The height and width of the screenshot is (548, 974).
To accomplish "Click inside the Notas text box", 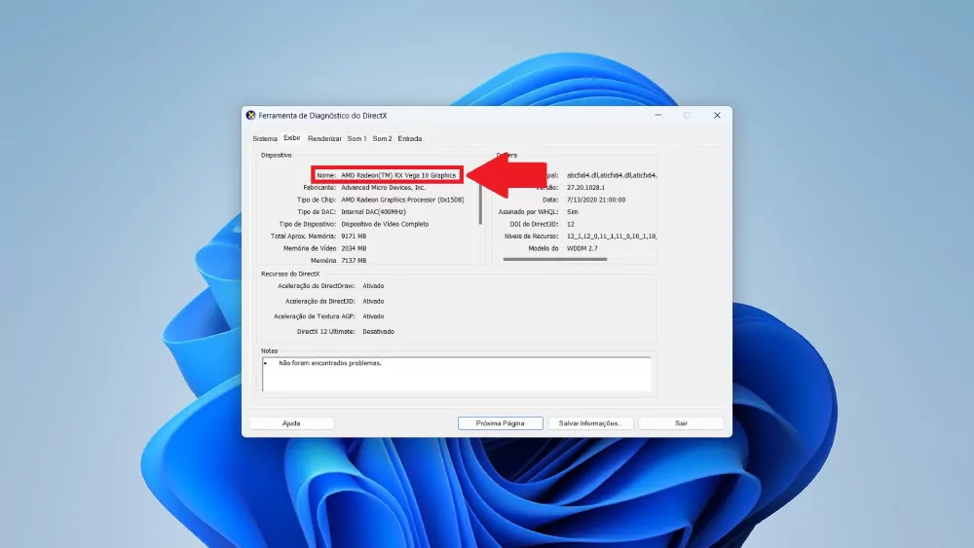I will (456, 374).
